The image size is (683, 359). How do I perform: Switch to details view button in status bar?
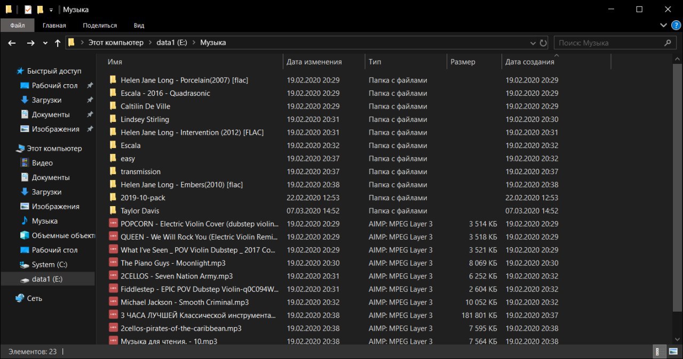657,352
